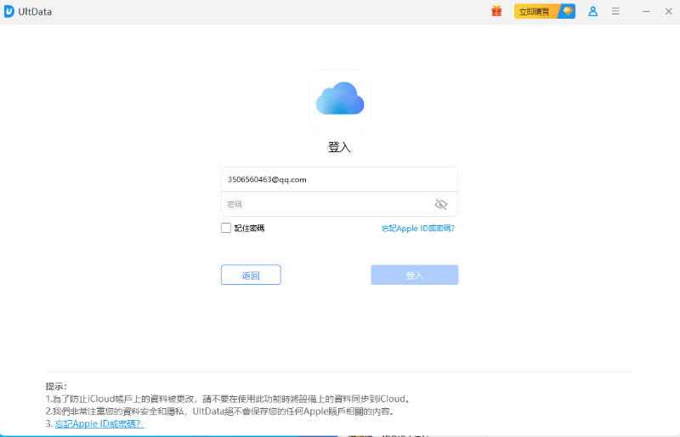The image size is (680, 437).
Task: Click into the 密碼 password field
Action: tap(327, 204)
